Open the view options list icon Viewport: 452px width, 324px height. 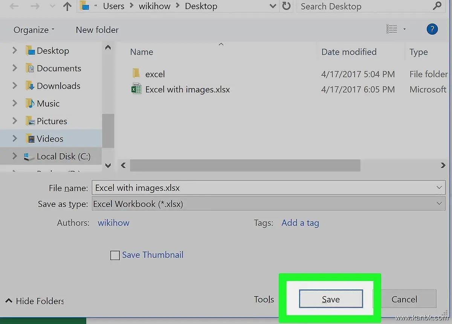click(x=392, y=29)
